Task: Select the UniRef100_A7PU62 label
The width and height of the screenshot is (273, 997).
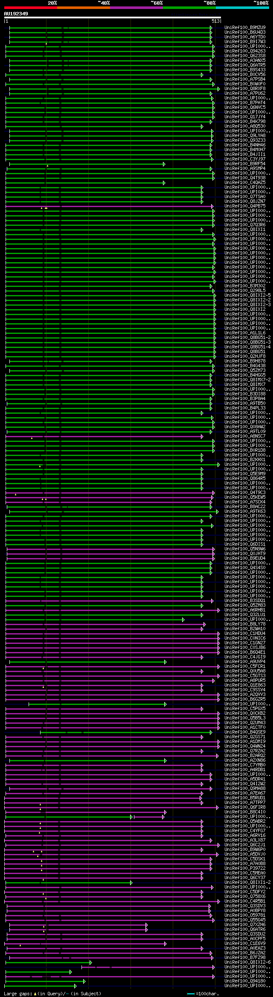Action: [x=245, y=94]
